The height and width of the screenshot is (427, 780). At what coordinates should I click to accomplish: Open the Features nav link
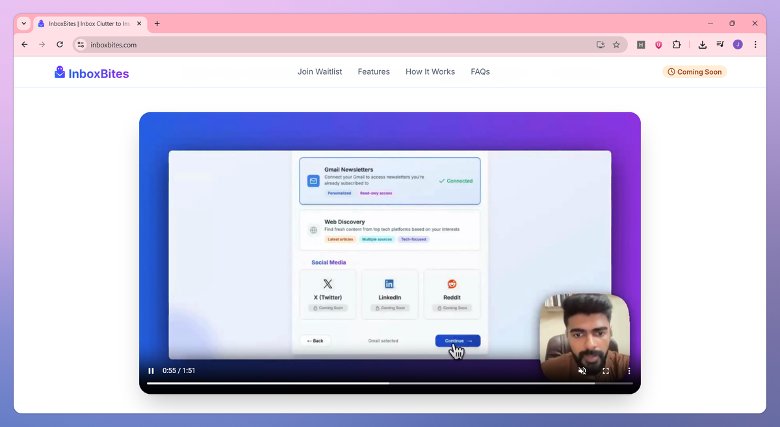374,71
